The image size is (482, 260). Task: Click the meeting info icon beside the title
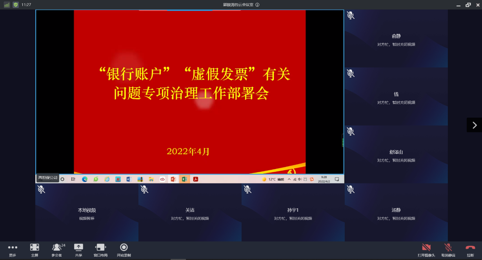pos(257,5)
